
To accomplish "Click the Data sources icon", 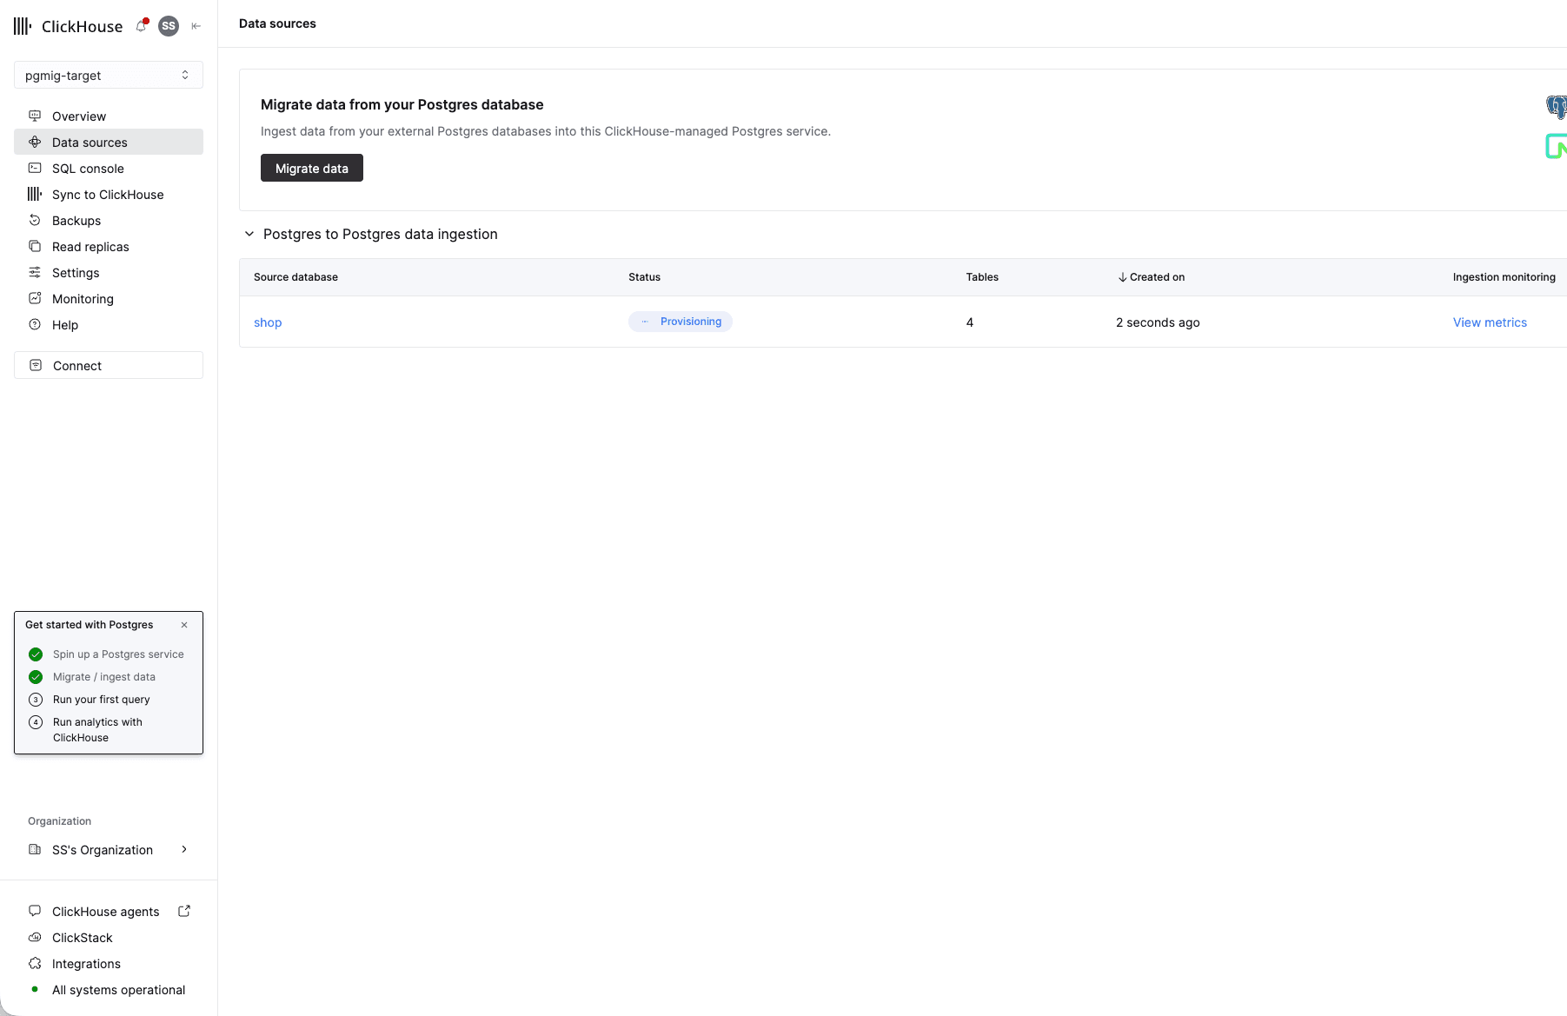I will point(35,142).
